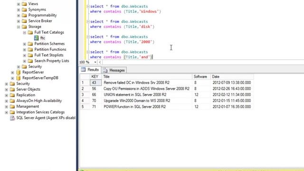
Task: Select cell 'UNION statement in SQL Server 2008 R2'
Action: pyautogui.click(x=147, y=95)
